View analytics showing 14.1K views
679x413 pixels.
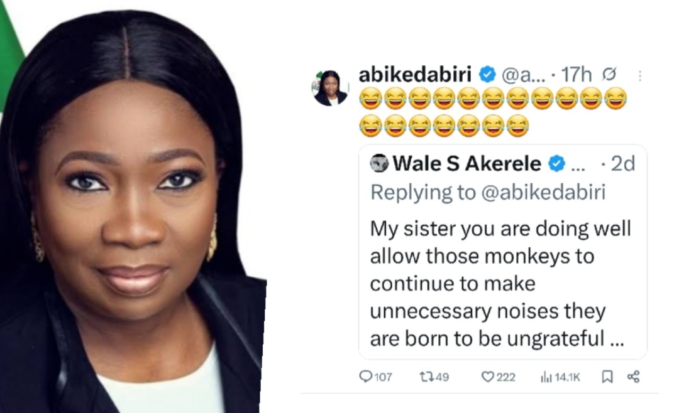coord(546,377)
